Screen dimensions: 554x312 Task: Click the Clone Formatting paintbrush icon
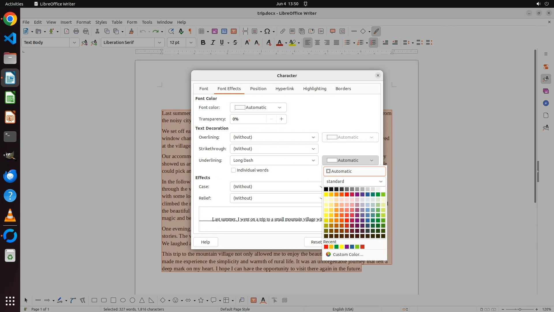[131, 31]
